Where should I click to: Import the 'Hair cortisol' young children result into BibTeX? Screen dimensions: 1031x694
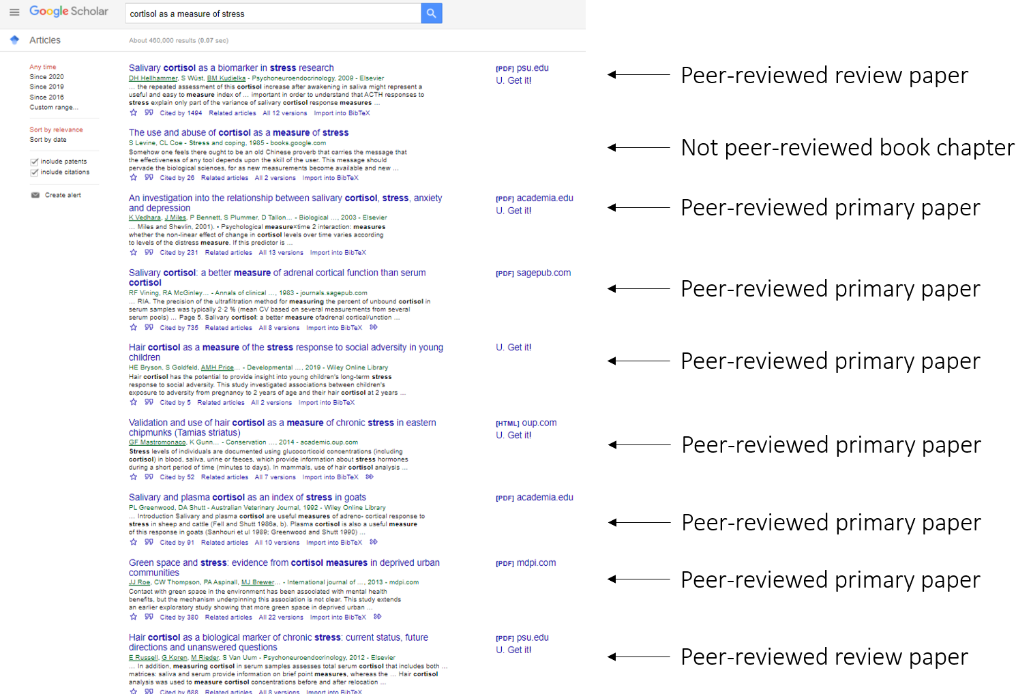point(327,403)
